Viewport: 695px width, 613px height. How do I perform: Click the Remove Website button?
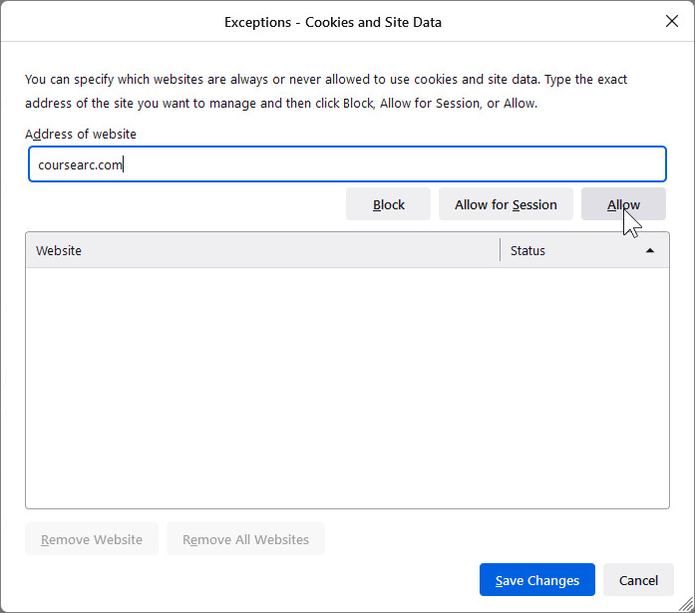coord(92,539)
